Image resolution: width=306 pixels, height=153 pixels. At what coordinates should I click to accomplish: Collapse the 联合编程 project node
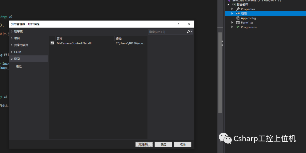(228, 5)
